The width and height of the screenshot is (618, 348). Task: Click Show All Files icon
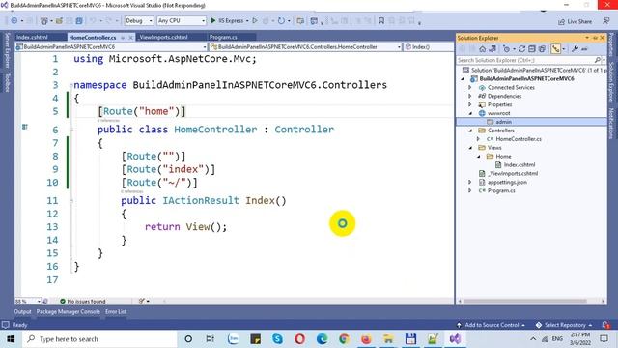click(542, 49)
